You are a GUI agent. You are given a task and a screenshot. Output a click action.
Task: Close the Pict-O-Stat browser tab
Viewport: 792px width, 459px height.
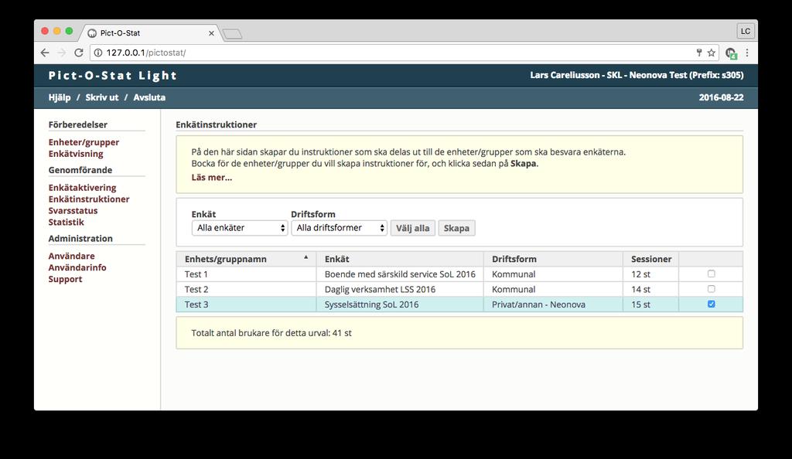[211, 33]
